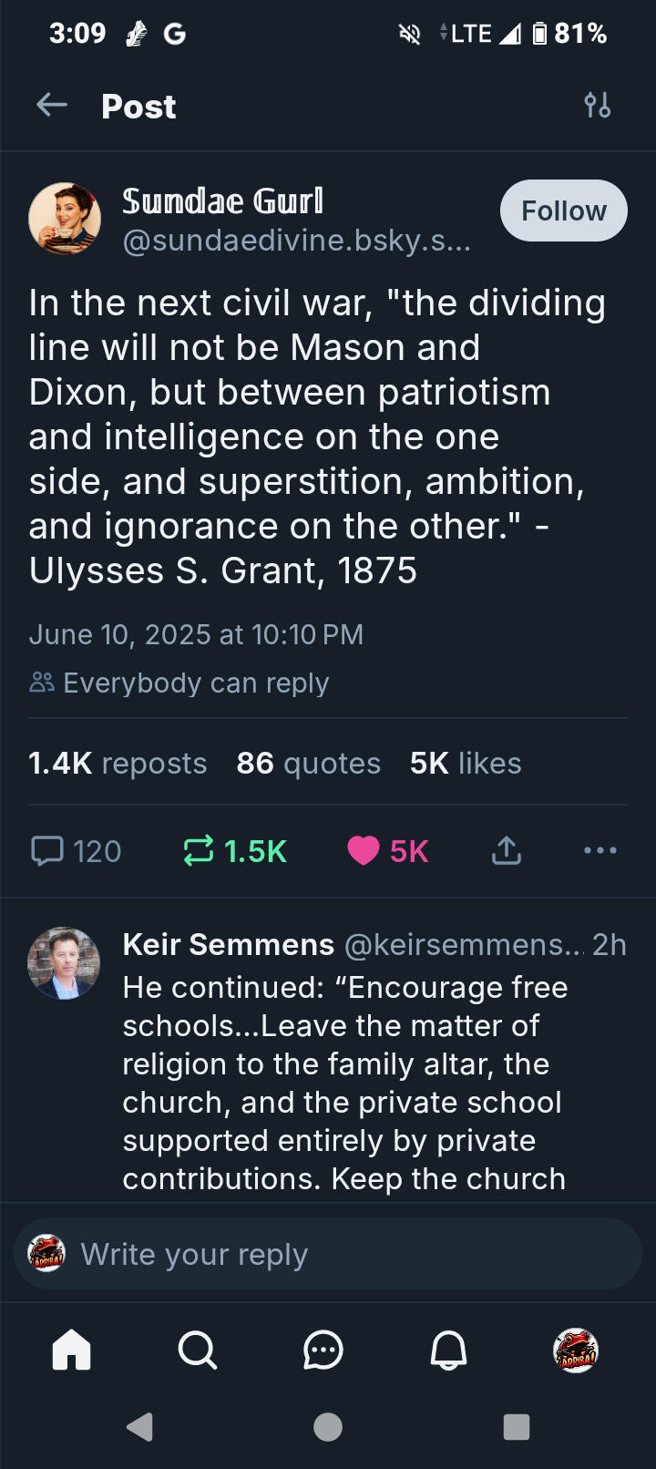Open thread view settings icon
Viewport: 656px width, 1469px height.
pyautogui.click(x=598, y=106)
